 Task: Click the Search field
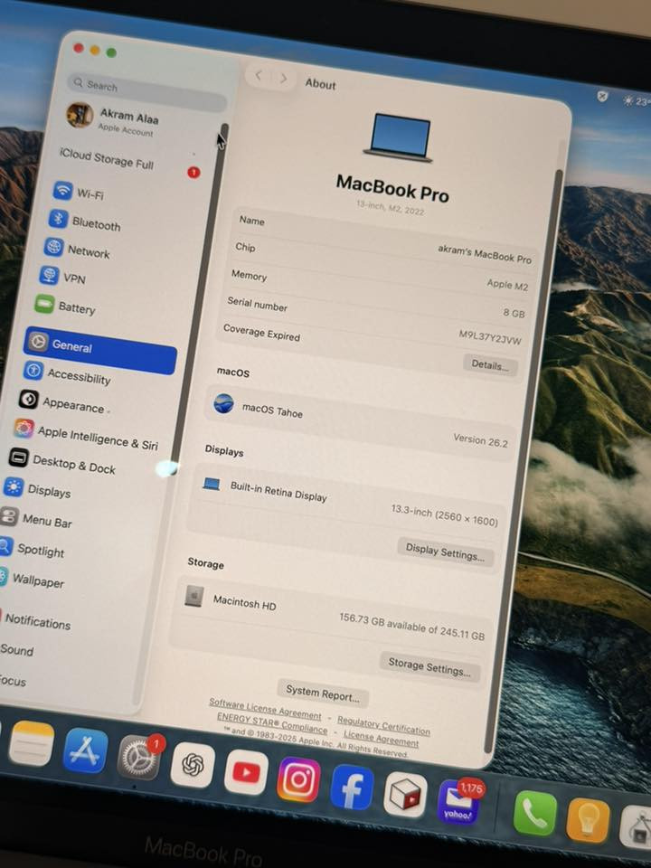tap(146, 91)
